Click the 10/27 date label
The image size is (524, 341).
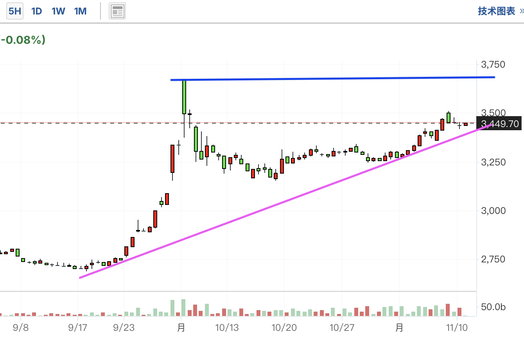tap(342, 327)
